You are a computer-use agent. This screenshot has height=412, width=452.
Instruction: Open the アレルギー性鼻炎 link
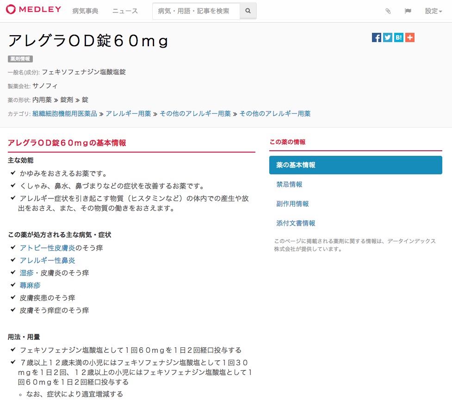47,260
